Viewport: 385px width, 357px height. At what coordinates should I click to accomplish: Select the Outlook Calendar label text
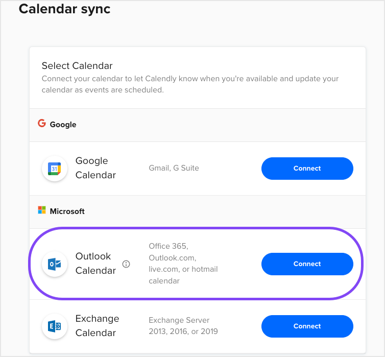pos(95,264)
